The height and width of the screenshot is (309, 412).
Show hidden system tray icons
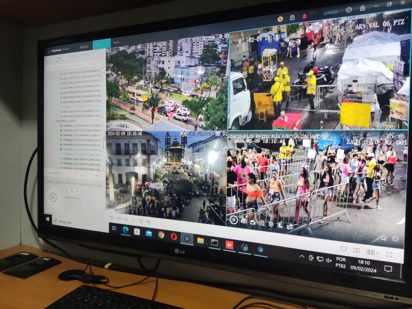(x=302, y=256)
